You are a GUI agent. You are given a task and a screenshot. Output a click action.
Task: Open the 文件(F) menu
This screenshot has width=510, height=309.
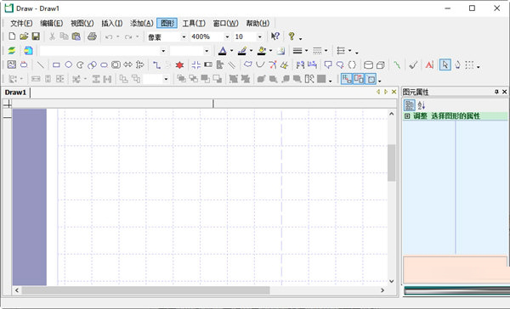tap(21, 24)
